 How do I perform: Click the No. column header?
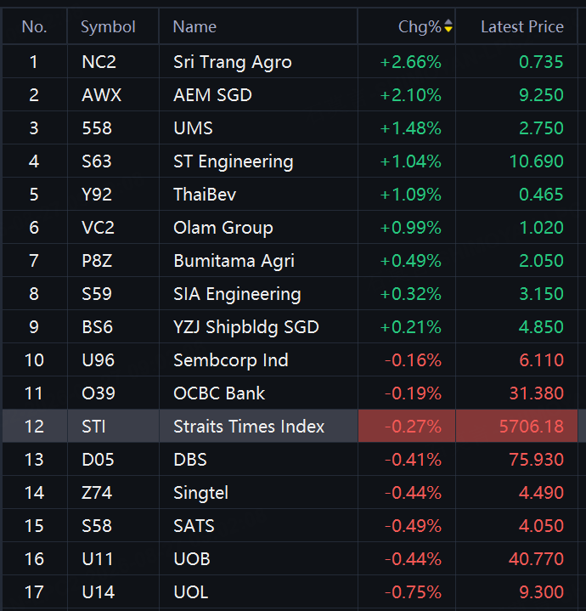35,26
